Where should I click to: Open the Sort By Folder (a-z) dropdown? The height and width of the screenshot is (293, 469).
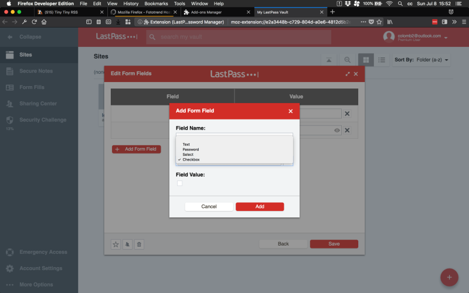(421, 60)
